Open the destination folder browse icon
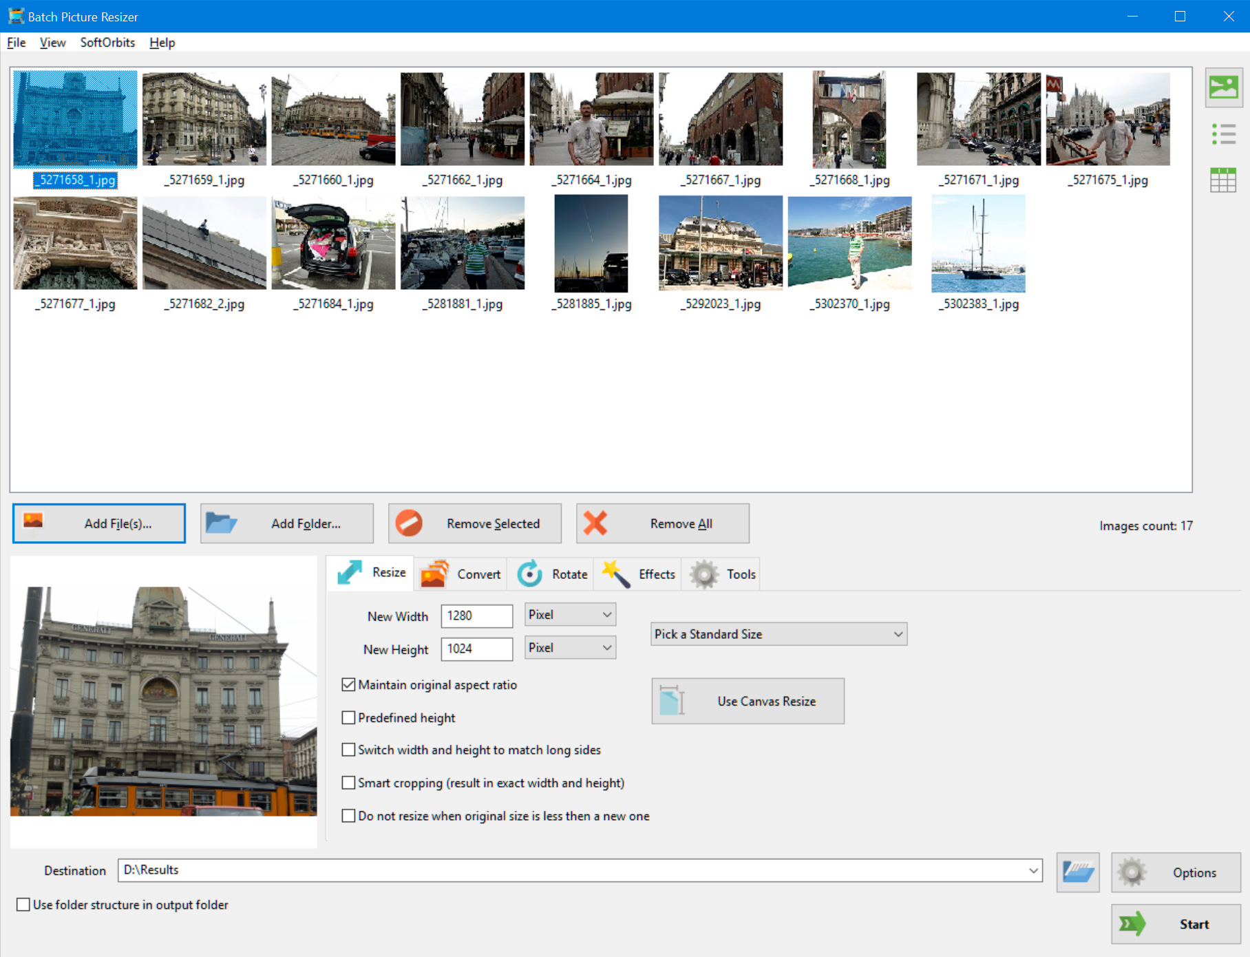The height and width of the screenshot is (957, 1250). pos(1077,870)
